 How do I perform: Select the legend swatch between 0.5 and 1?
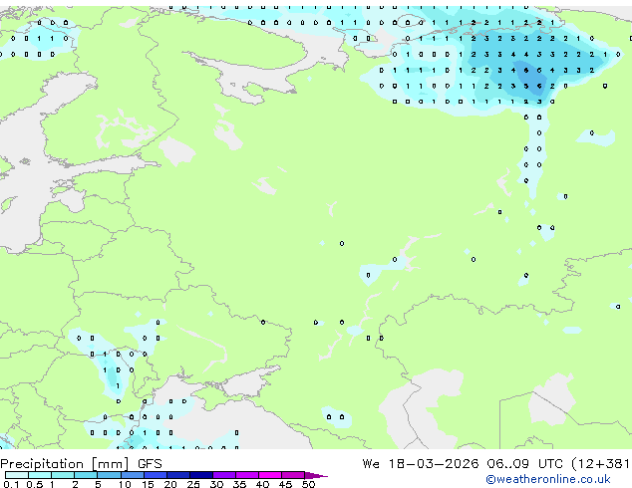click(x=40, y=475)
